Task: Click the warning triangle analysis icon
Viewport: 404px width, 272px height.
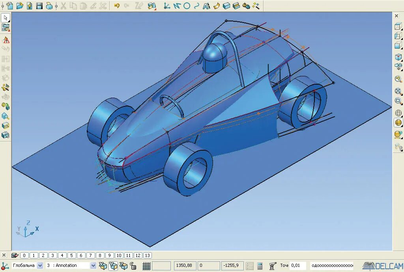Action: click(6, 40)
